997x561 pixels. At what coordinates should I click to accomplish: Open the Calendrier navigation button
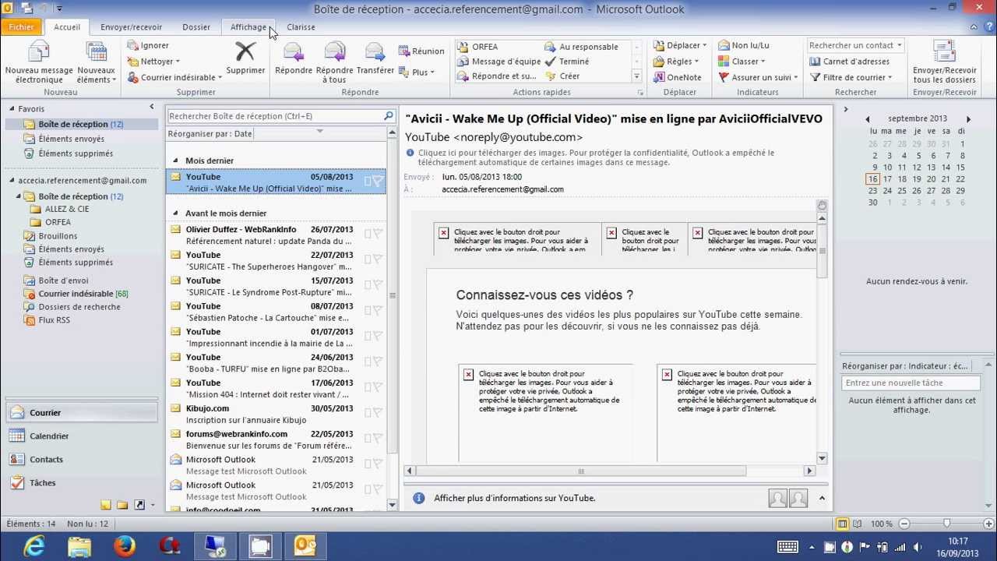coord(82,436)
